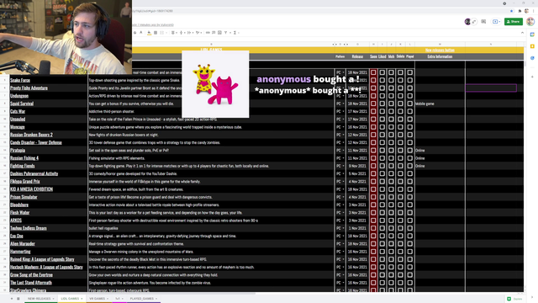This screenshot has width=538, height=303.
Task: Open Google Keep from the side panel
Action: tap(532, 46)
